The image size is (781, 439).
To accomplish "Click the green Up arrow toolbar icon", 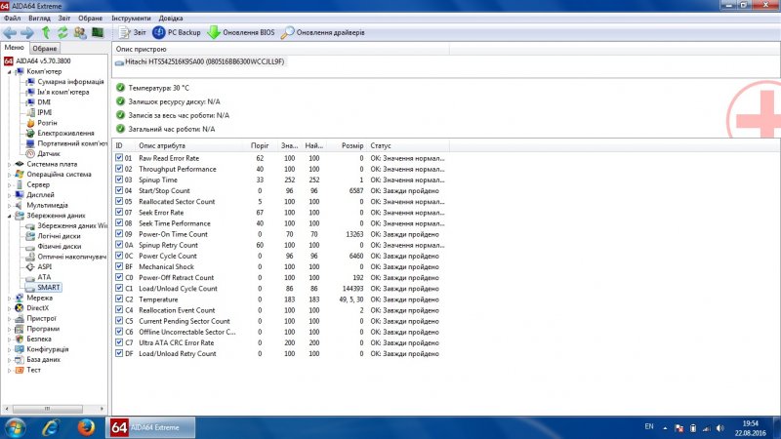I will (45, 32).
